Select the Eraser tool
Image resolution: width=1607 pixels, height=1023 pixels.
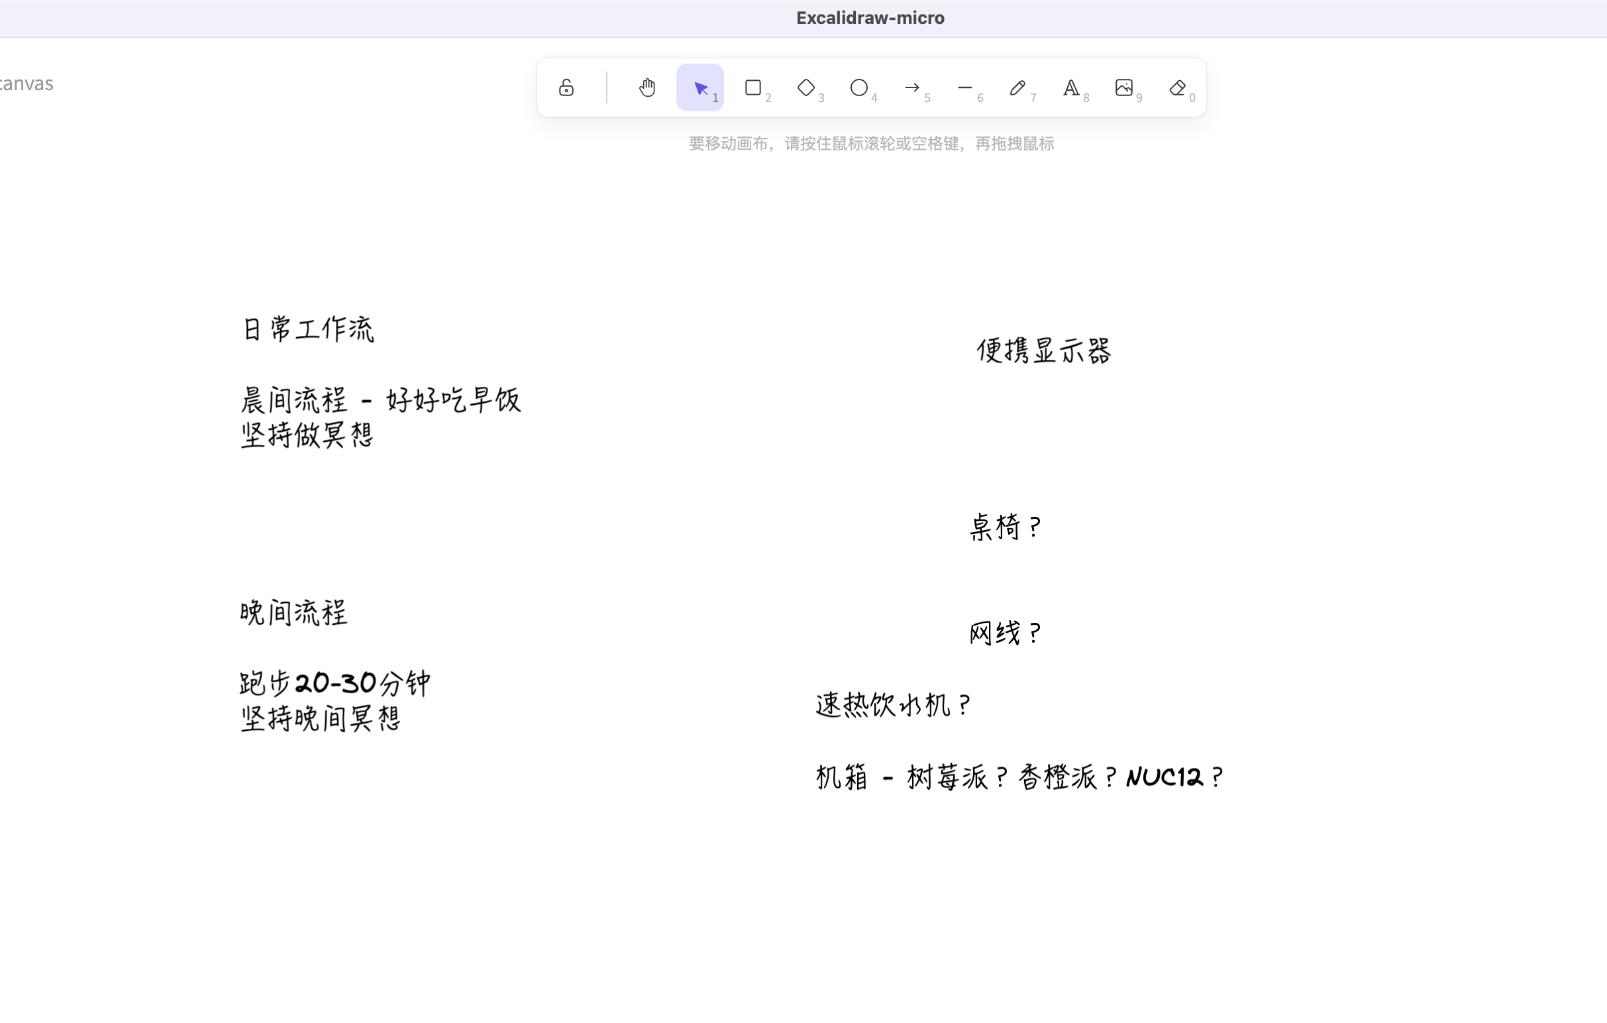[x=1177, y=87]
